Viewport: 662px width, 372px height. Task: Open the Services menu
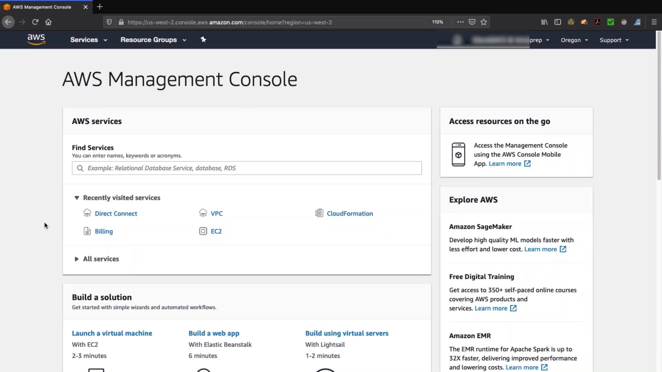coord(89,40)
